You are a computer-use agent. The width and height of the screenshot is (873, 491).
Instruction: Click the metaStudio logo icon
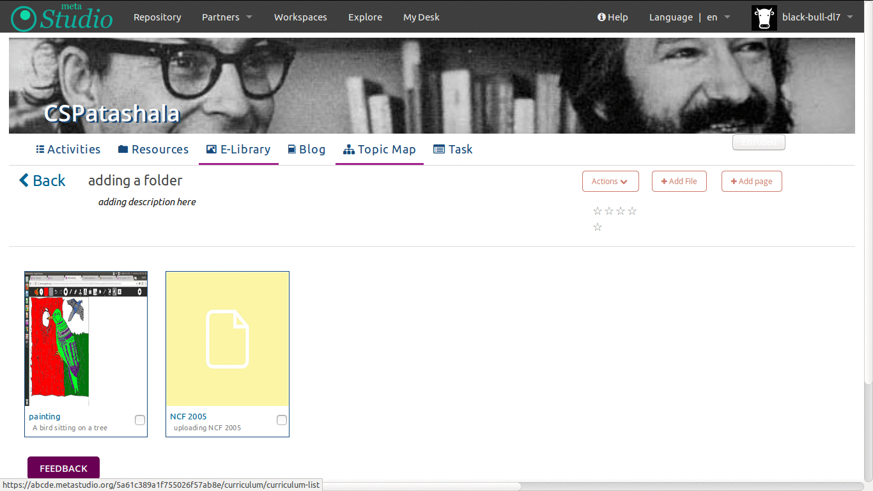[x=24, y=18]
